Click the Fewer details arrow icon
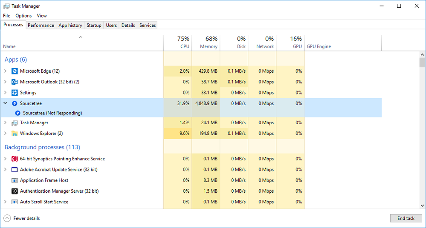The width and height of the screenshot is (426, 228). pos(7,218)
